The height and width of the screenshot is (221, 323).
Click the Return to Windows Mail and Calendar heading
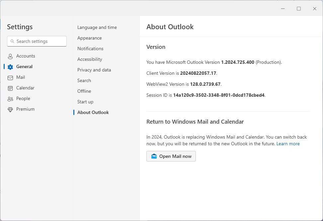tap(195, 122)
